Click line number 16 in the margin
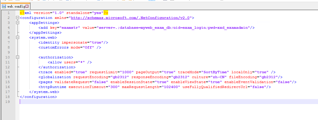 8,87
